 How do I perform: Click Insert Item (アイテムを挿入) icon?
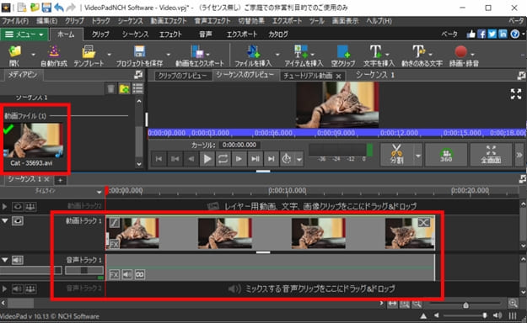coord(301,51)
